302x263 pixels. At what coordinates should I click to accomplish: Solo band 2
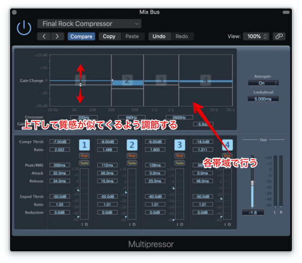[x=132, y=163]
